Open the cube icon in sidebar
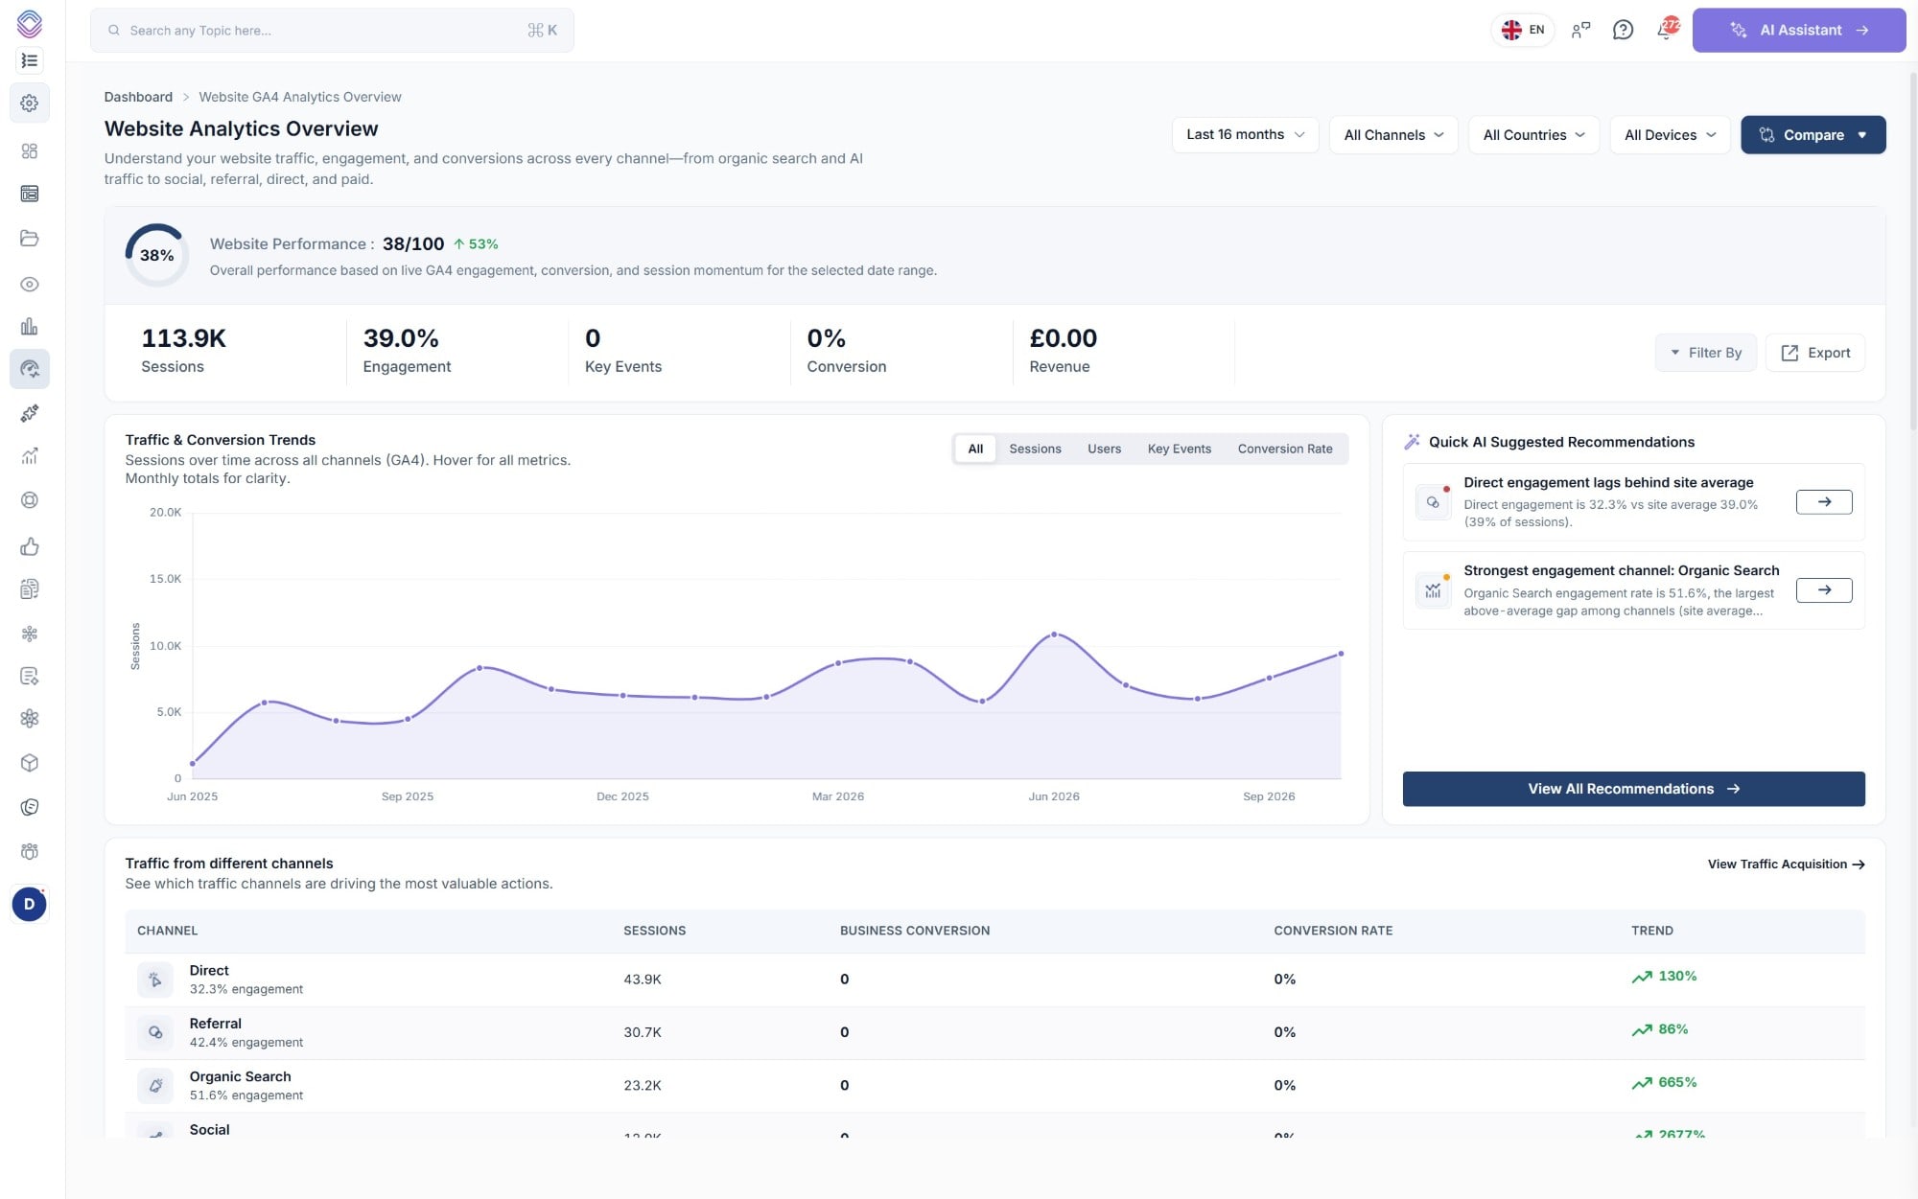Viewport: 1918px width, 1199px height. [x=30, y=763]
